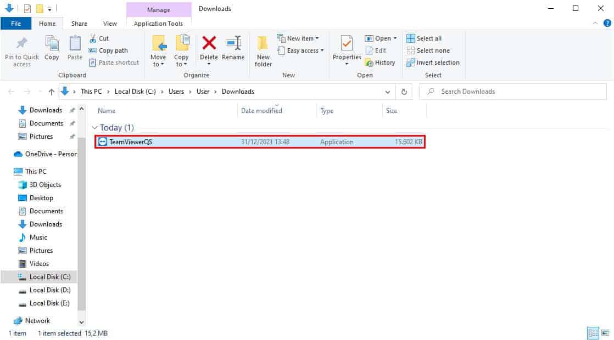Switch to details view layout
Image resolution: width=614 pixels, height=340 pixels.
tap(593, 333)
